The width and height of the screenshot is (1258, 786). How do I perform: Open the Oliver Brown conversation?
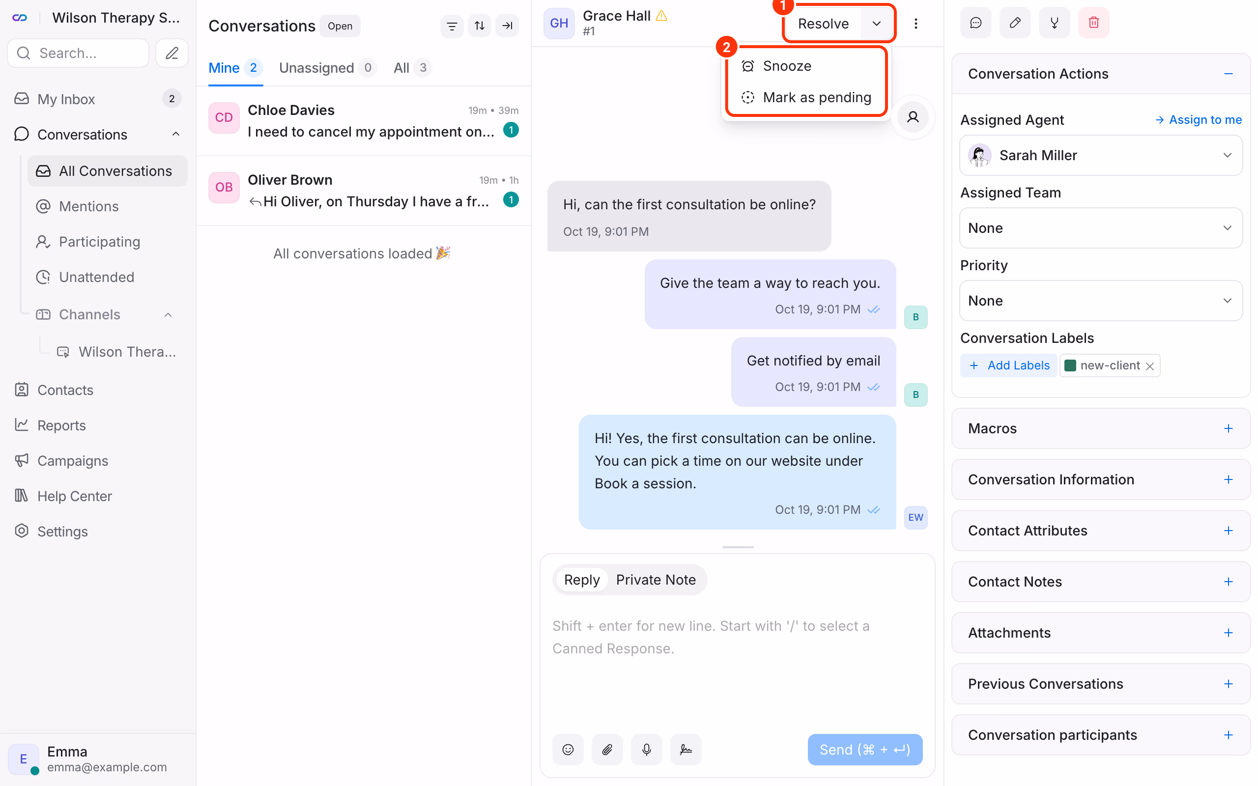pos(363,190)
